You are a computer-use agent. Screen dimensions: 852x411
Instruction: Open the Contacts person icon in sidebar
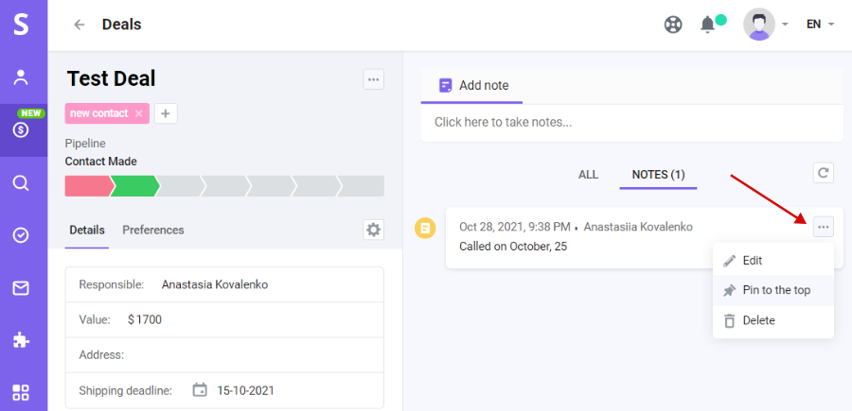coord(21,77)
